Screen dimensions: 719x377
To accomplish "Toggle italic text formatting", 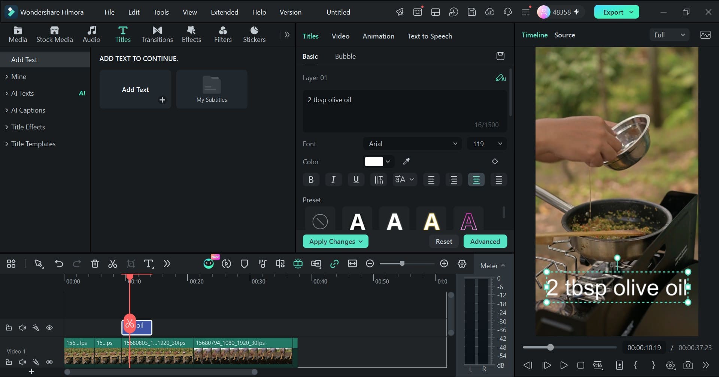I will 333,180.
